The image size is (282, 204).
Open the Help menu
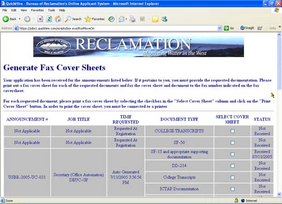[x=62, y=10]
